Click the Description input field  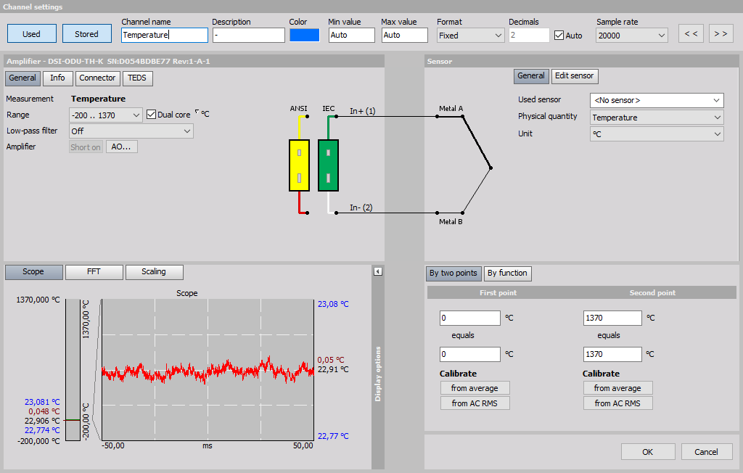(x=248, y=35)
